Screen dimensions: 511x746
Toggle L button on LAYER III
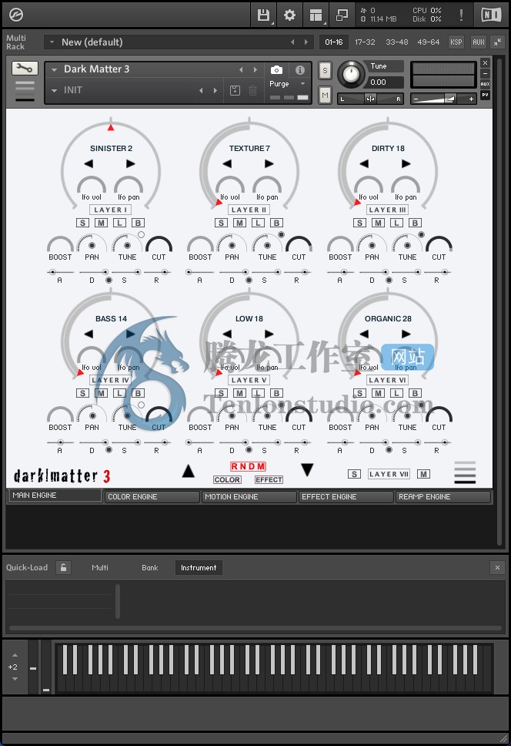[396, 223]
